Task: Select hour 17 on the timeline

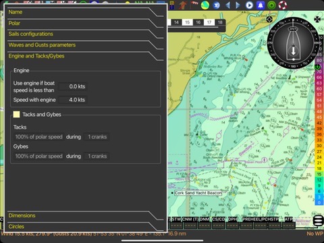Action: [209, 22]
